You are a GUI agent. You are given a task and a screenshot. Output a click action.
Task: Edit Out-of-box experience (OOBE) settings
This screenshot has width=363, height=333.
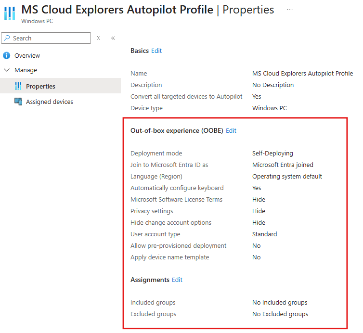point(231,130)
